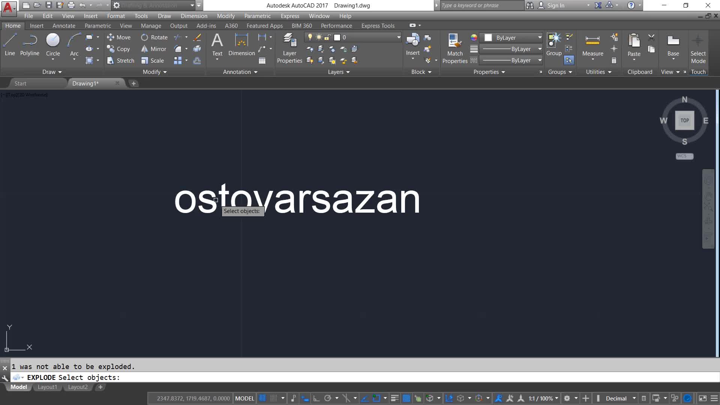The image size is (720, 405).
Task: Click the keyword search input field
Action: pyautogui.click(x=481, y=5)
